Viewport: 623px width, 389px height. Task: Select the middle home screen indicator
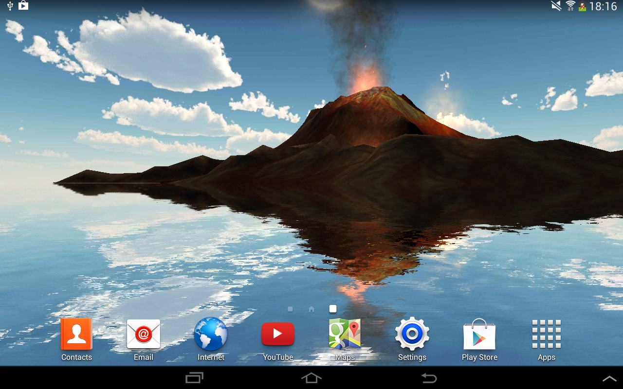coord(311,308)
